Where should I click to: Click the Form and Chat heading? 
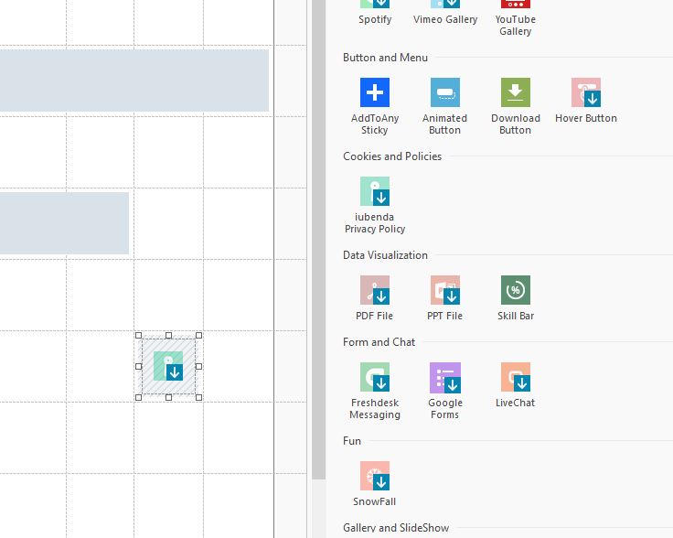click(379, 342)
